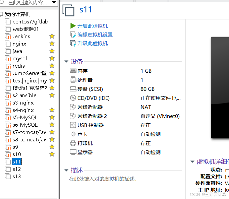Click the NAT value of 网络适配器
This screenshot has height=199, width=229.
click(146, 107)
